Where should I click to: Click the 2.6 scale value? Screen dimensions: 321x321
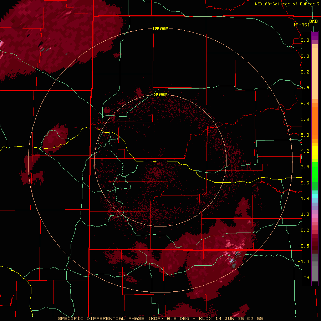[x=305, y=183]
